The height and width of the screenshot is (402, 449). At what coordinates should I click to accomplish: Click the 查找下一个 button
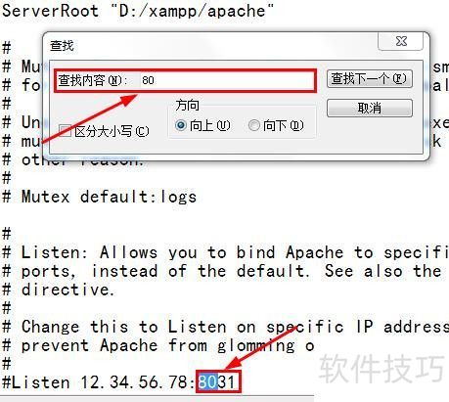[370, 79]
